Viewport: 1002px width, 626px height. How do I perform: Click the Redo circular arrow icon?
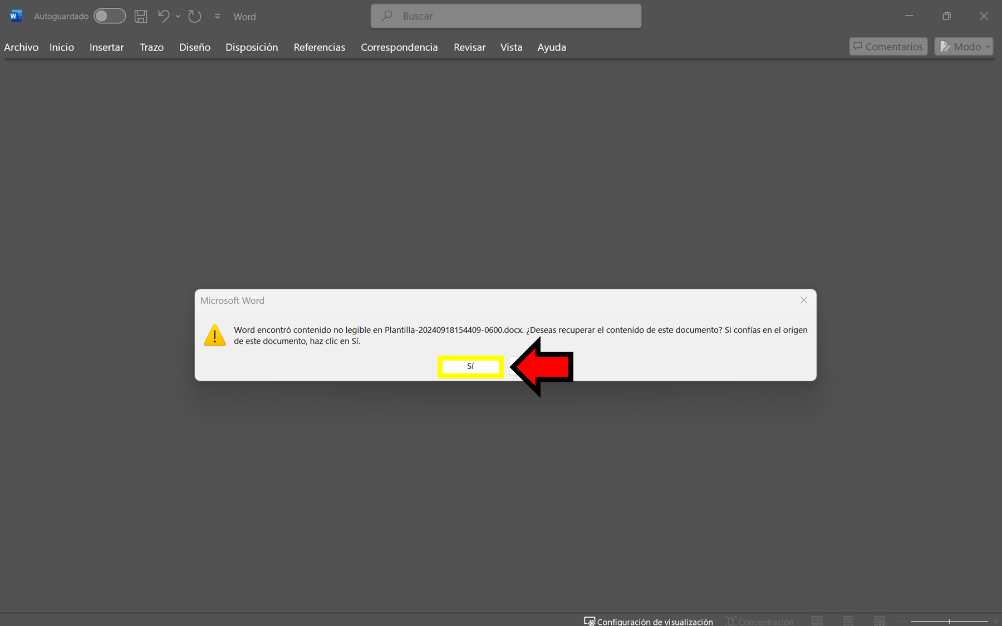pos(194,16)
